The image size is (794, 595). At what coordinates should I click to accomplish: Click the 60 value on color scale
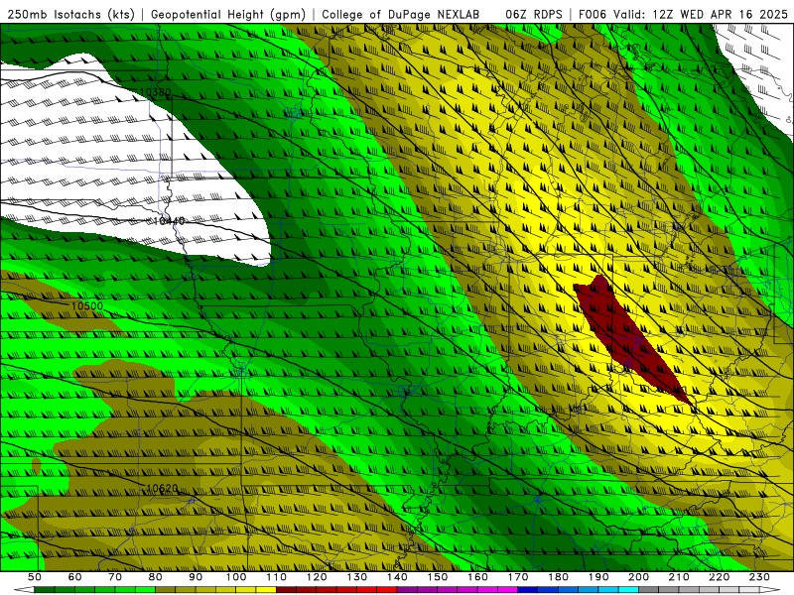[x=74, y=577]
